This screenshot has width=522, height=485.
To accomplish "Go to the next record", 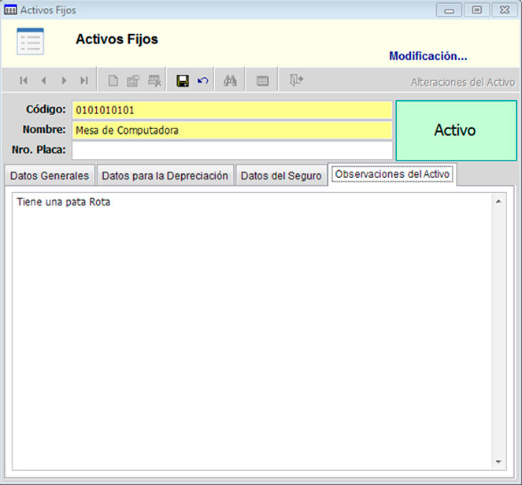I will pyautogui.click(x=64, y=80).
